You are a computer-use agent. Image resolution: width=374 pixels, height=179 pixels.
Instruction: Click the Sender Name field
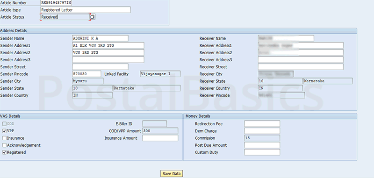click(x=100, y=38)
